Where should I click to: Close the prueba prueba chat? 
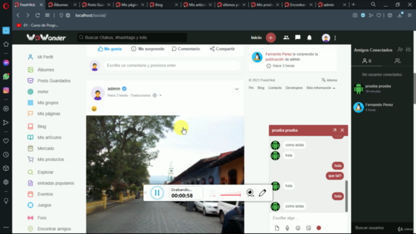click(343, 130)
